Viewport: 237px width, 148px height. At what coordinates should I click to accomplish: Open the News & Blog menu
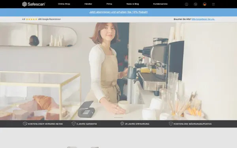point(133,4)
